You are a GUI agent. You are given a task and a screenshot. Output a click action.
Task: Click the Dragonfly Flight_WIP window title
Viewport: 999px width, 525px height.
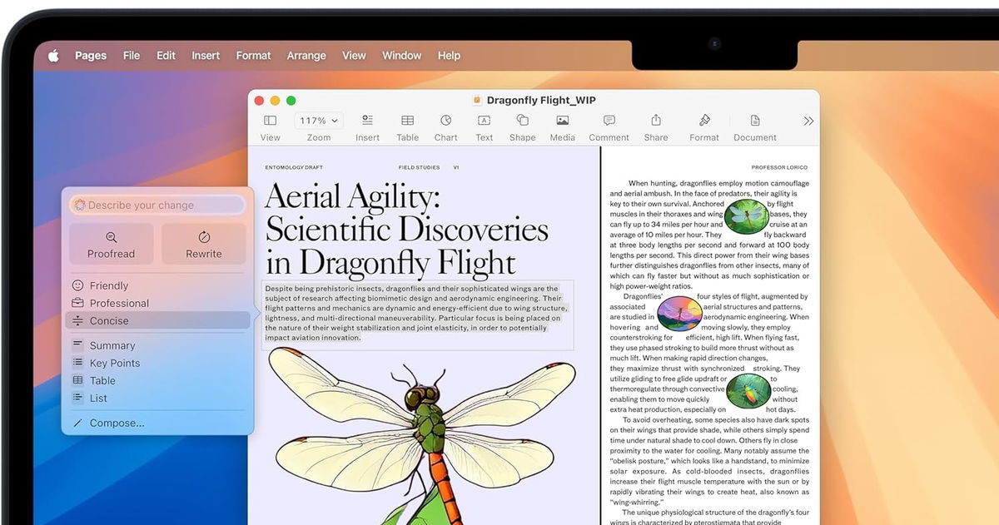point(541,100)
